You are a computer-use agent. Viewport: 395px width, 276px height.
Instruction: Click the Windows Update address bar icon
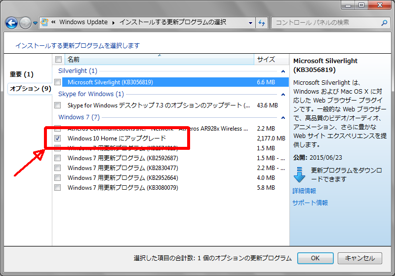pos(44,22)
